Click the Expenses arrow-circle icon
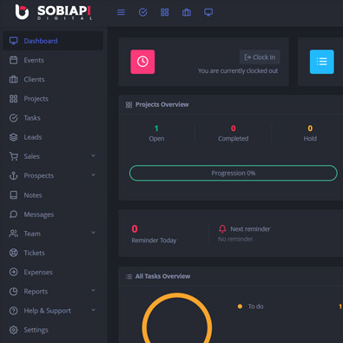343x343 pixels. point(14,272)
